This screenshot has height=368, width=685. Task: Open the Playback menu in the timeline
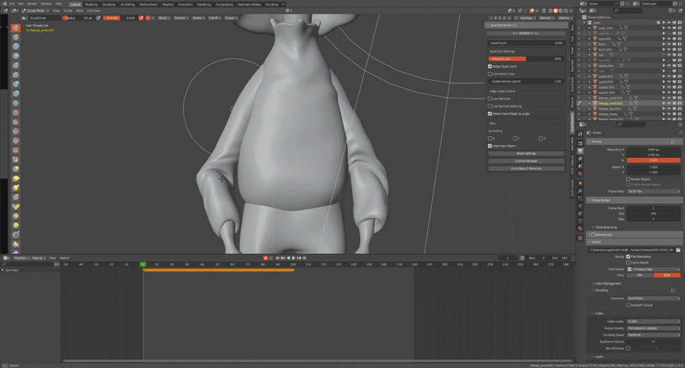tap(21, 258)
